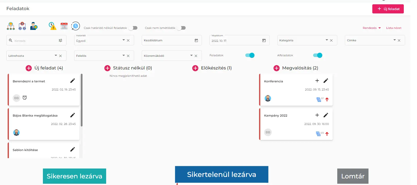This screenshot has width=417, height=185.
Task: Click the user avatar on Konferencia card
Action: tap(268, 98)
